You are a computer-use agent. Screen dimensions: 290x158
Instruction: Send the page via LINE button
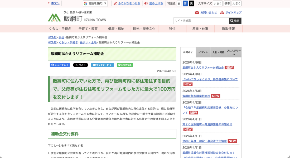tap(125, 65)
